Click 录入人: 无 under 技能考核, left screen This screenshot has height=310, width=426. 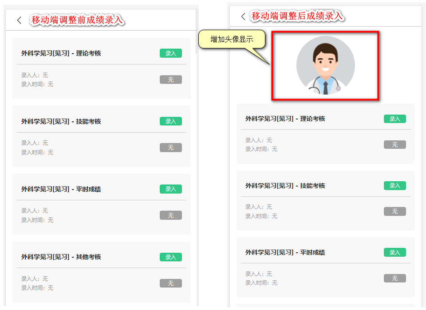coord(35,143)
